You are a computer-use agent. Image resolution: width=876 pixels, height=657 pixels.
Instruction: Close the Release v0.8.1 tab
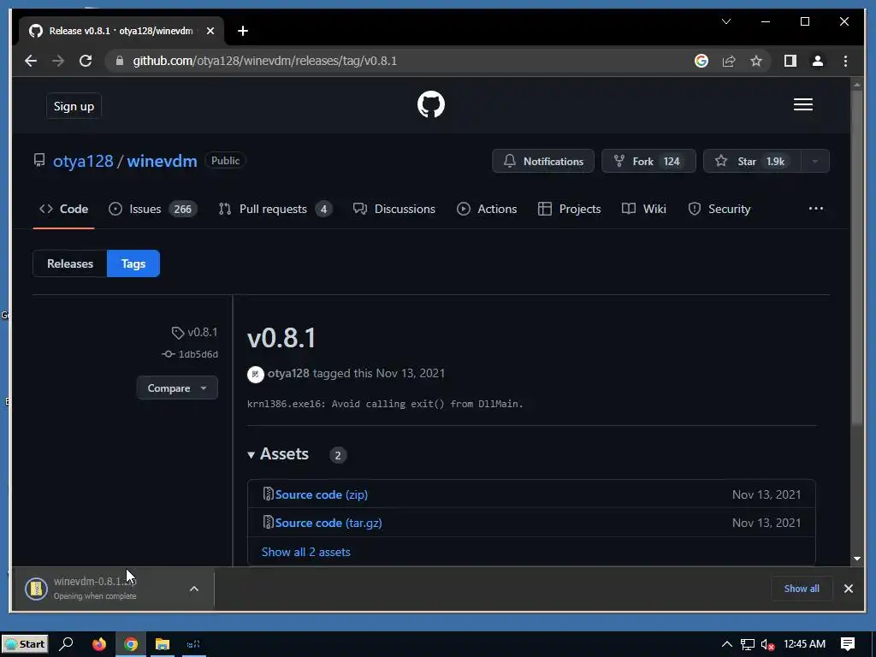[x=210, y=31]
